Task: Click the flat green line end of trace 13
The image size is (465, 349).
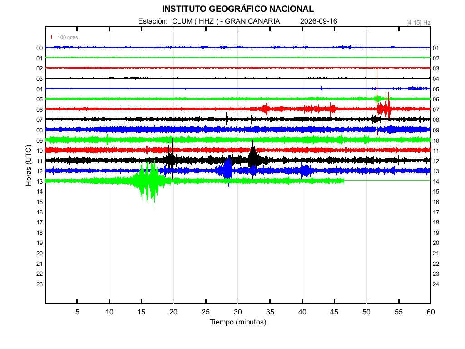Action: pyautogui.click(x=387, y=180)
